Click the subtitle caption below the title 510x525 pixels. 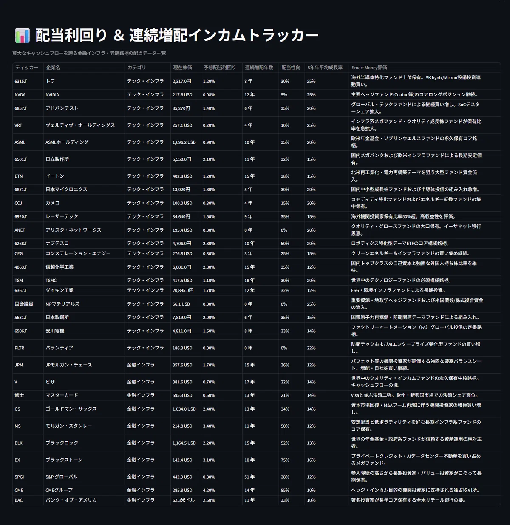coord(89,53)
